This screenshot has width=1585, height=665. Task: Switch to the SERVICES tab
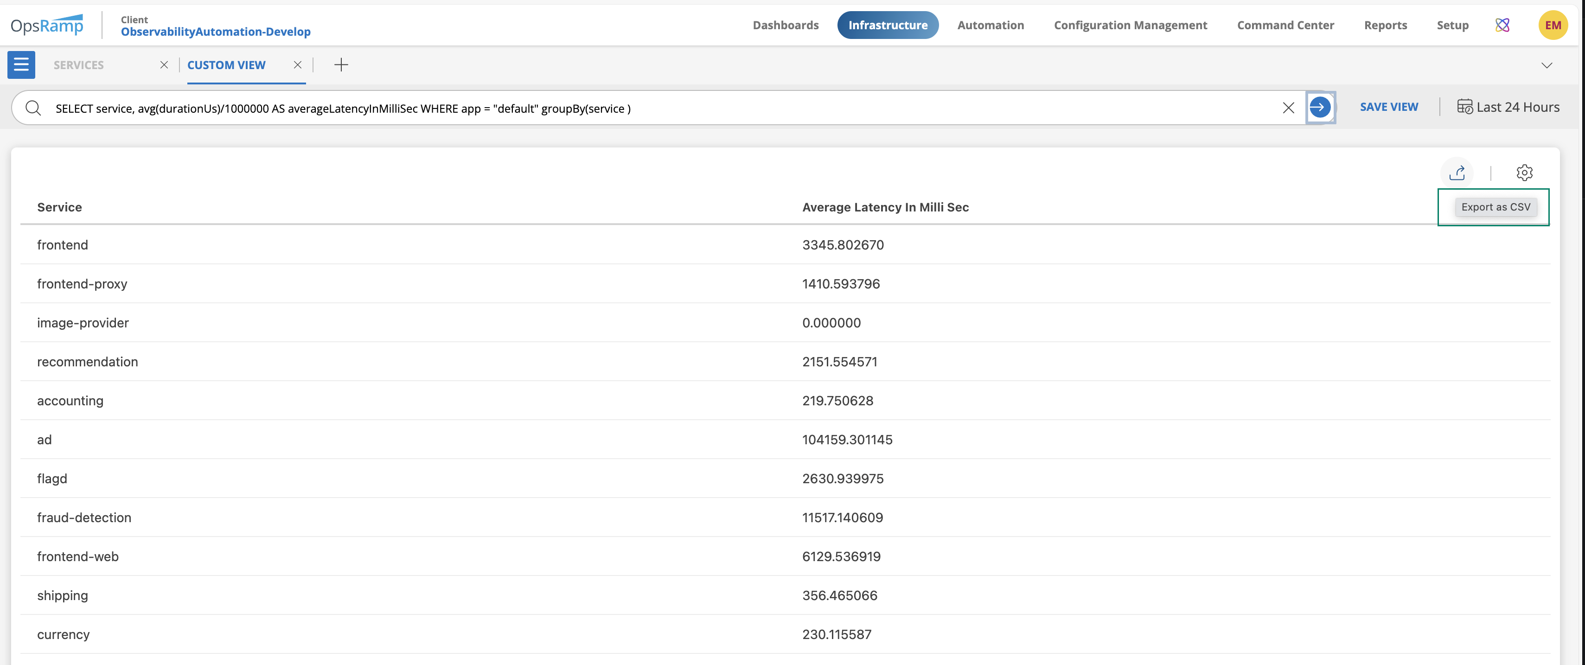point(79,65)
